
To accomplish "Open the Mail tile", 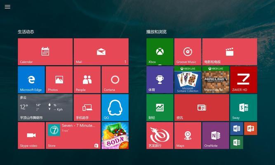I will (x=101, y=52).
